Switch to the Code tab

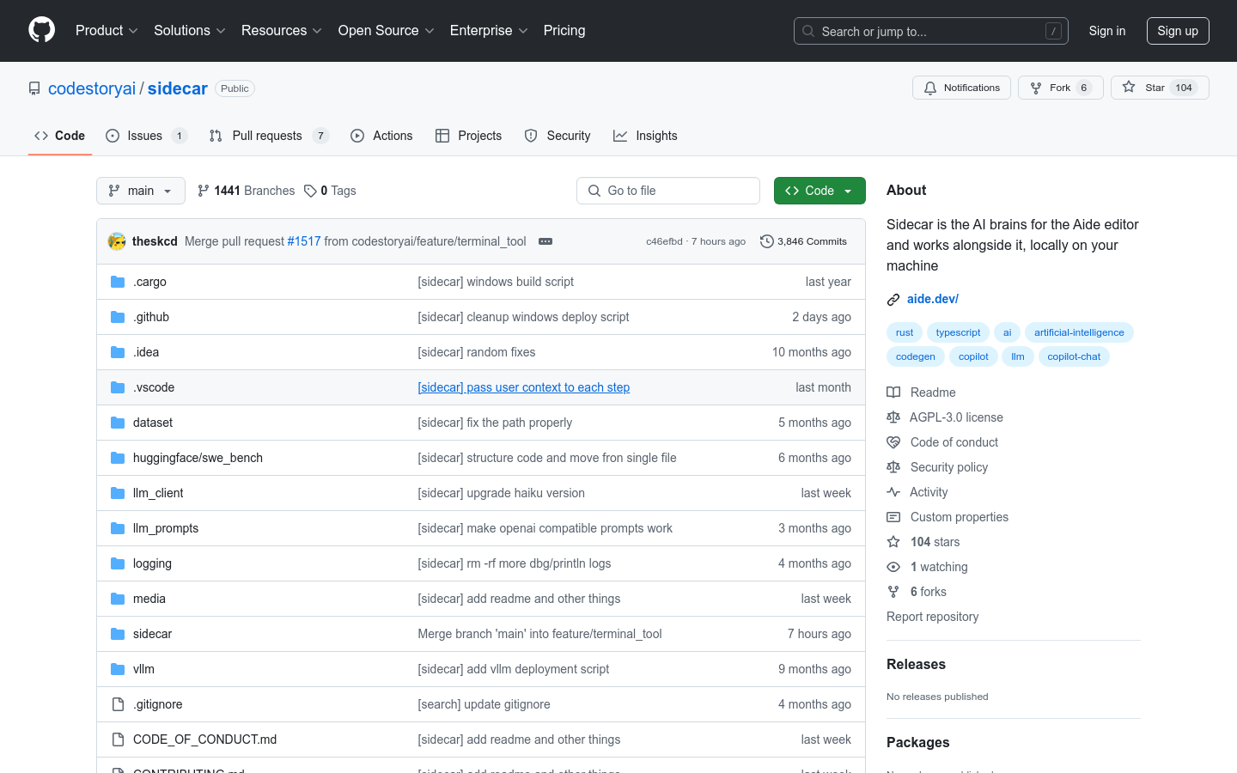(60, 136)
